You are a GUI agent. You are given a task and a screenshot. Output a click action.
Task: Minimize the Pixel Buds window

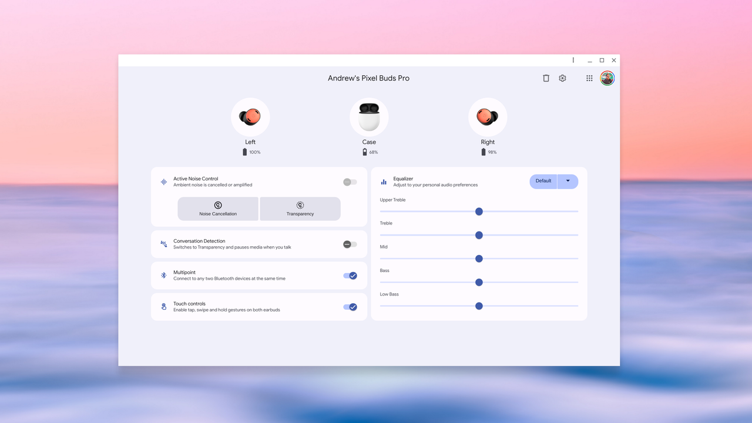[590, 61]
